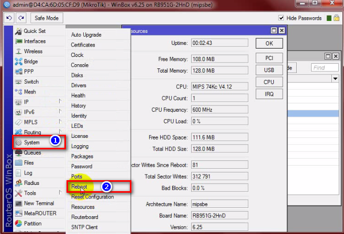Expand the IPv6 submenu arrow
The width and height of the screenshot is (344, 234).
[x=60, y=111]
